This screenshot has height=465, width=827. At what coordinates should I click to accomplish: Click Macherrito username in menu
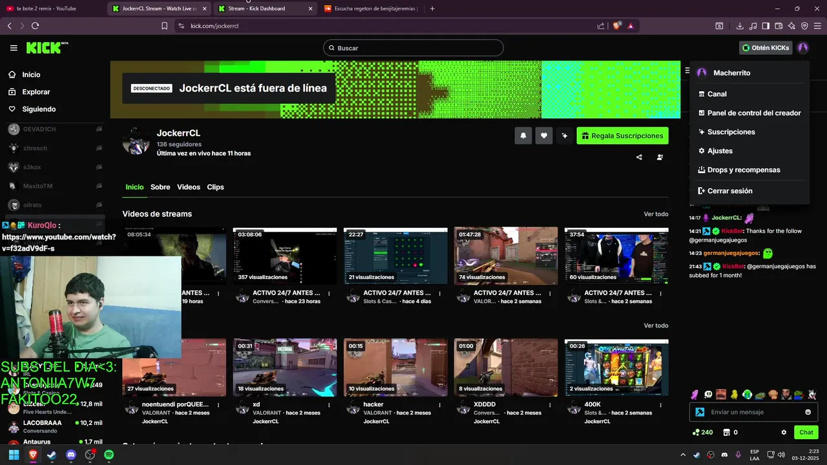pyautogui.click(x=731, y=73)
